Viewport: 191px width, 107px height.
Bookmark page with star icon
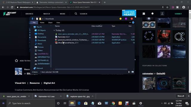[167, 7]
